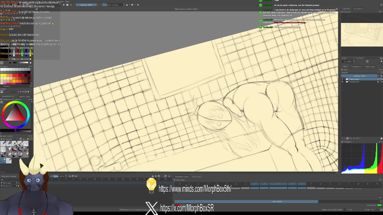Click the add color icon under the palette
The image size is (383, 215).
(18, 92)
